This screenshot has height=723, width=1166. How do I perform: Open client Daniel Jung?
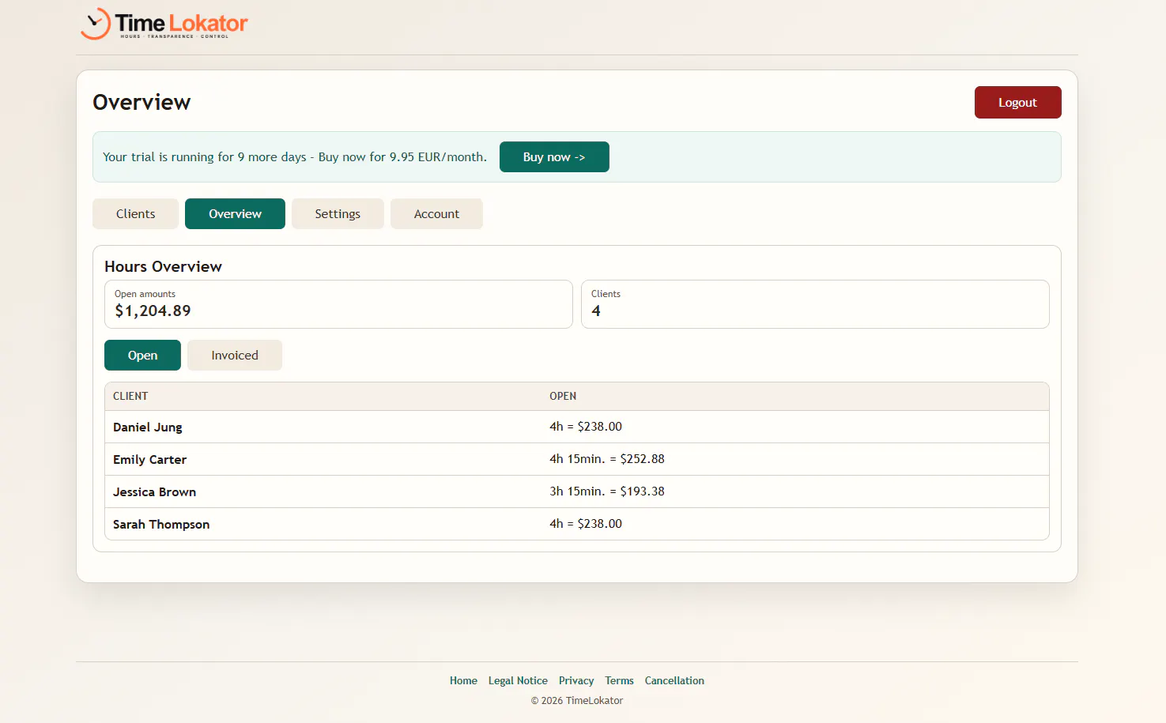pyautogui.click(x=148, y=427)
